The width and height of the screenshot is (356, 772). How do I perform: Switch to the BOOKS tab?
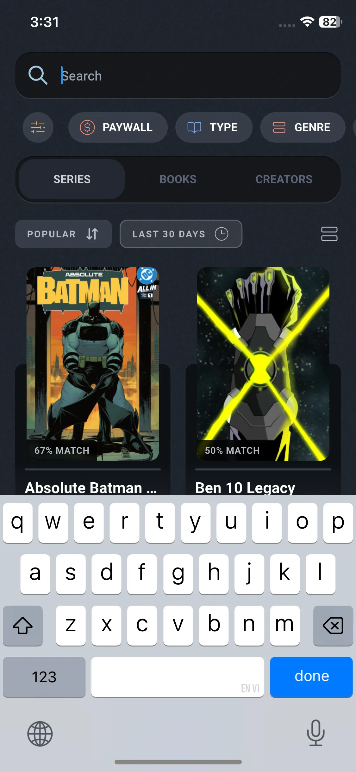point(178,179)
